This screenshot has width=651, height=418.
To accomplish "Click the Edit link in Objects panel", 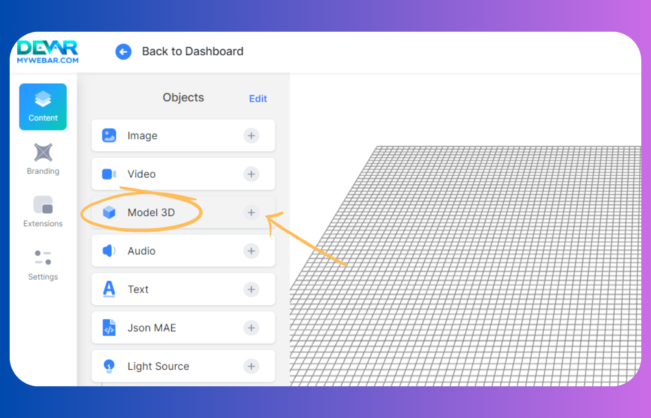I will pyautogui.click(x=258, y=99).
